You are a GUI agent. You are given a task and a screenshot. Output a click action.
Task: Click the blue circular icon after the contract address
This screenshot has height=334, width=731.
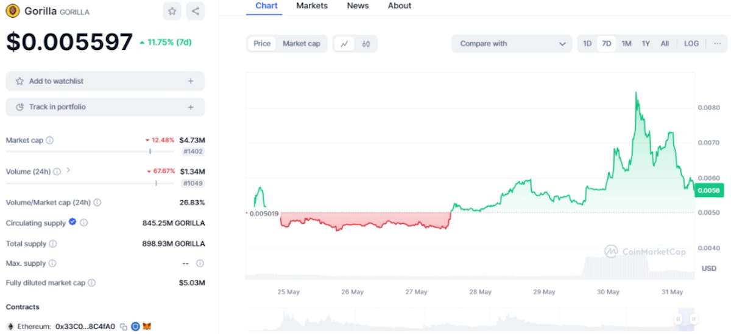point(135,327)
